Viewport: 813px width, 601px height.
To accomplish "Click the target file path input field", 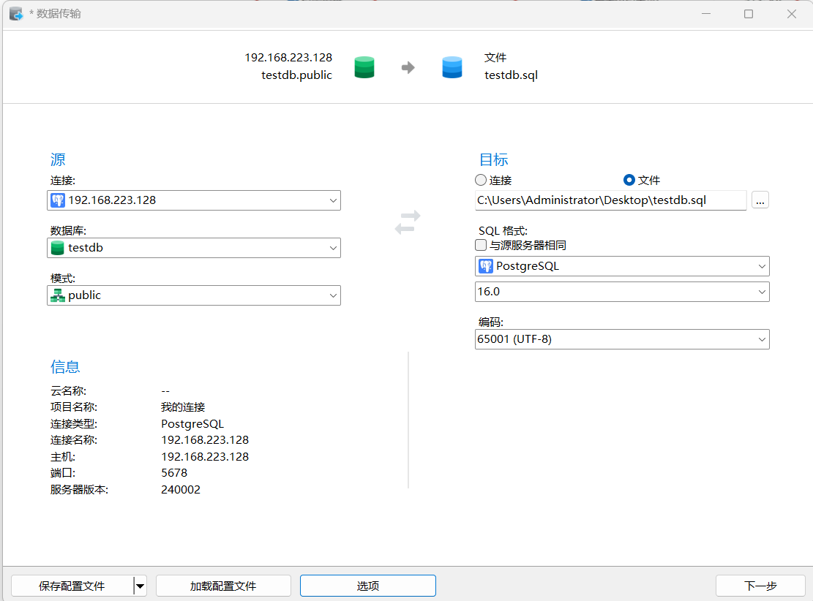I will pos(610,200).
